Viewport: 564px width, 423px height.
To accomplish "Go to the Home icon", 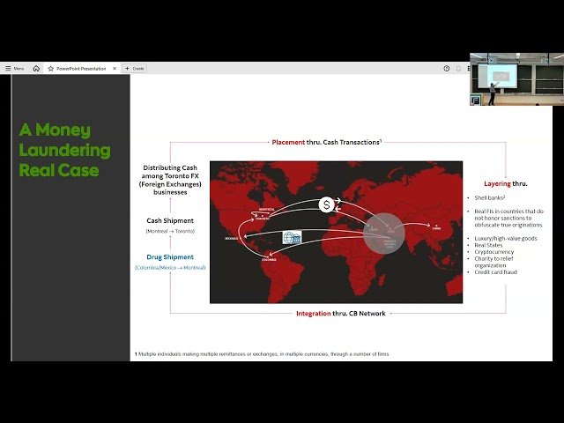I will [x=36, y=69].
